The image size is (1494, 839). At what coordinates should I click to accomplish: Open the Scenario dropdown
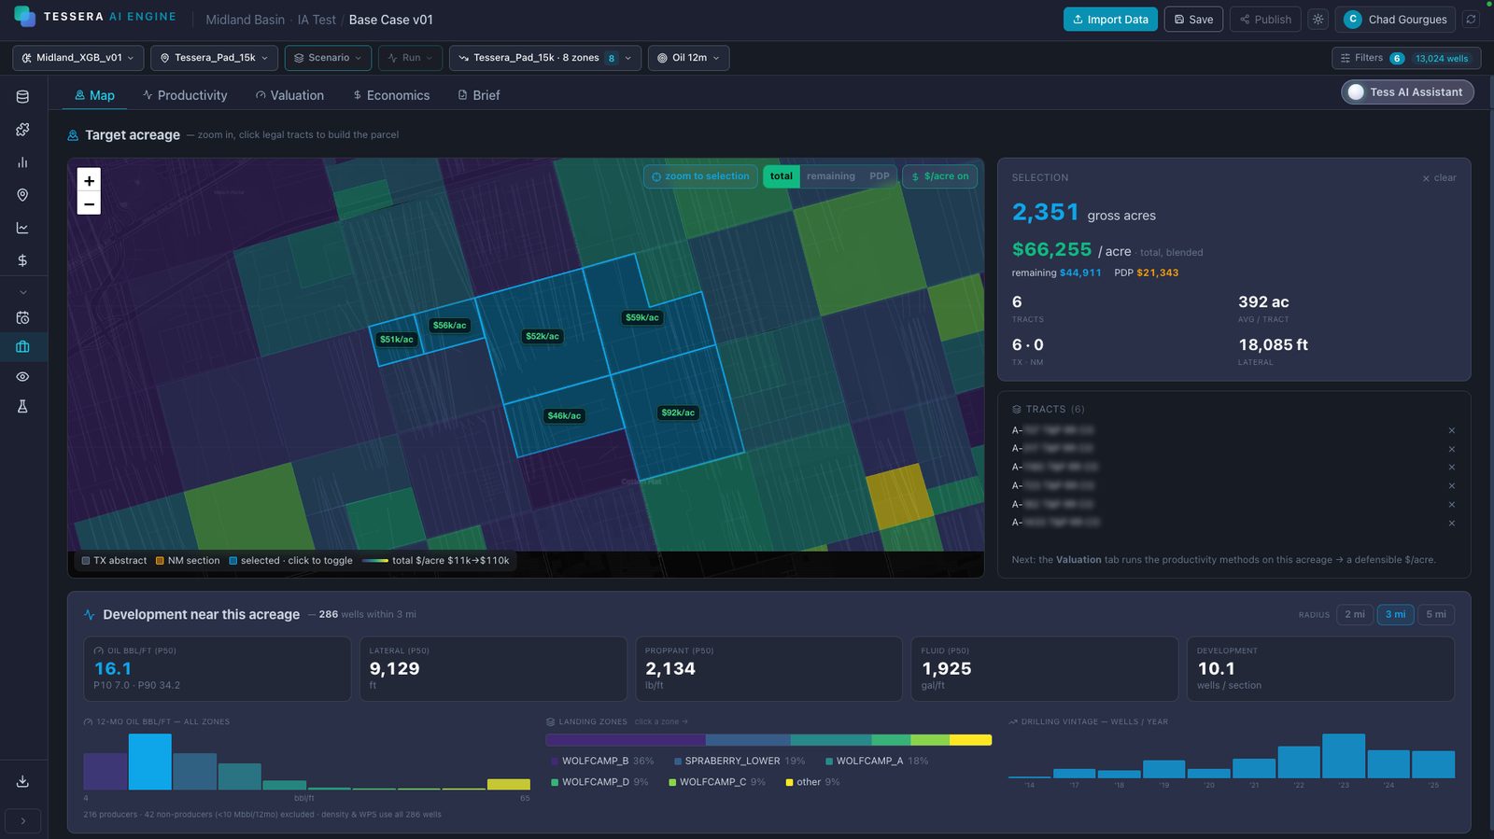tap(328, 58)
